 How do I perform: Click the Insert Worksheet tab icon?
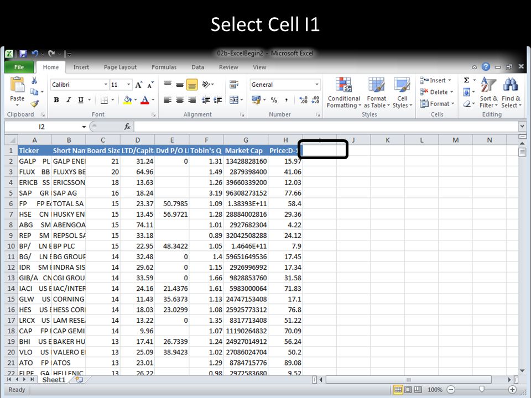[79, 380]
